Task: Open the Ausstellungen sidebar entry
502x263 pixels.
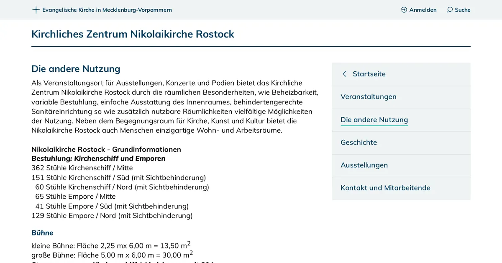Action: (x=364, y=165)
